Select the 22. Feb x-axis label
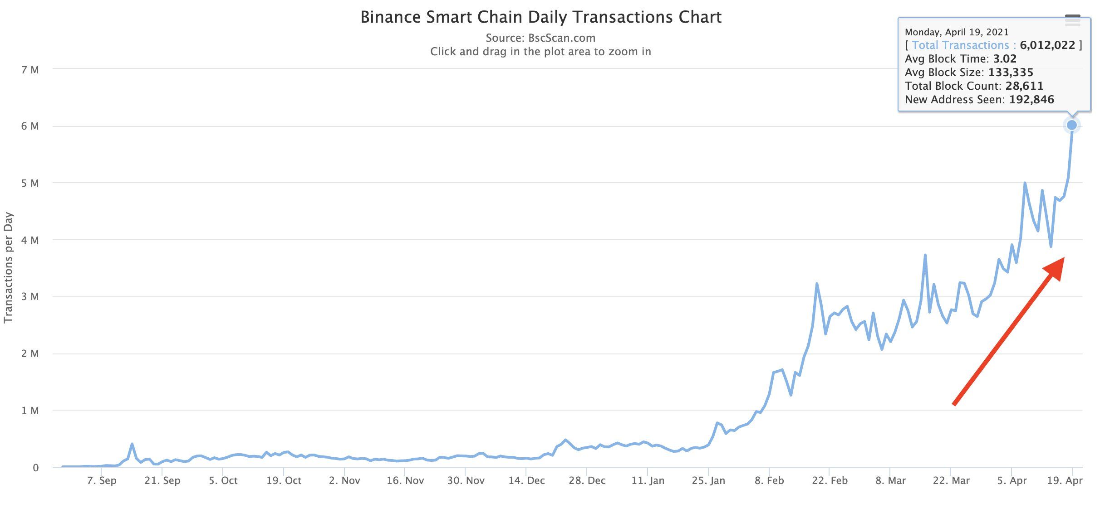The width and height of the screenshot is (1100, 513). (830, 481)
